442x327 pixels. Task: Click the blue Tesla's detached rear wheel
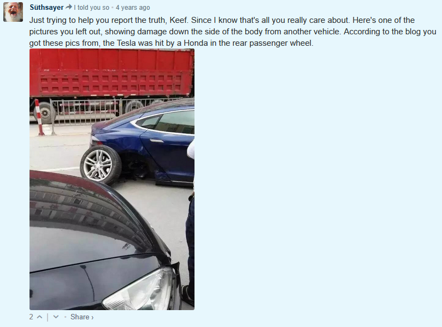pos(101,165)
